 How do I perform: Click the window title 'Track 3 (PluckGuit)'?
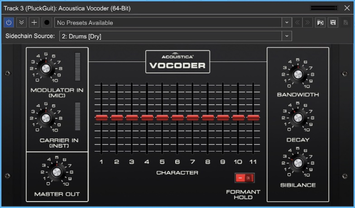point(30,8)
